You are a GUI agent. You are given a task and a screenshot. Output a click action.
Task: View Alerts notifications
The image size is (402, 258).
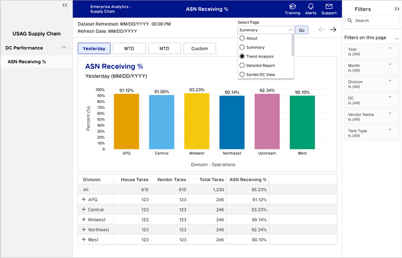click(310, 9)
